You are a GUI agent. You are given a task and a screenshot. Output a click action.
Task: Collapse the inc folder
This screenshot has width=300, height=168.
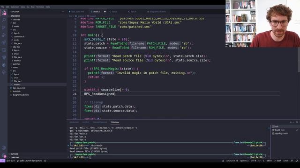37,30
